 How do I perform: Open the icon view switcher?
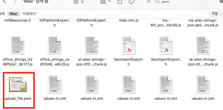click(79, 2)
